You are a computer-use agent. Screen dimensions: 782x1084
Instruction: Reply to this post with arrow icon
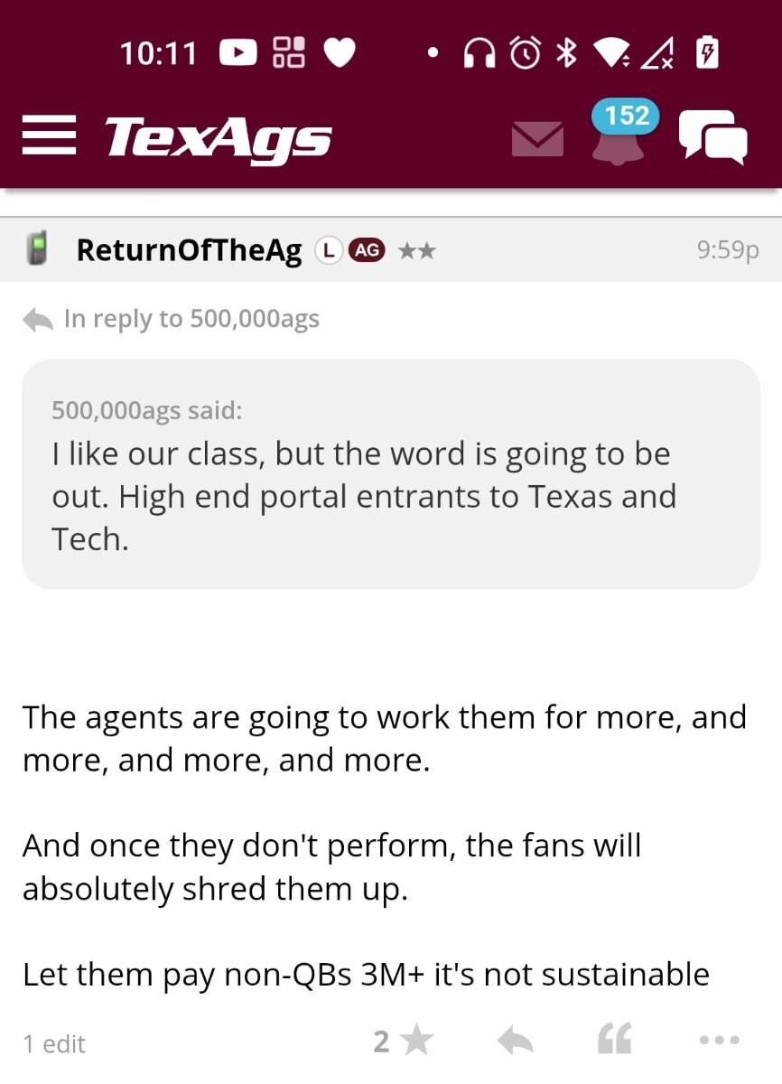pyautogui.click(x=515, y=1042)
